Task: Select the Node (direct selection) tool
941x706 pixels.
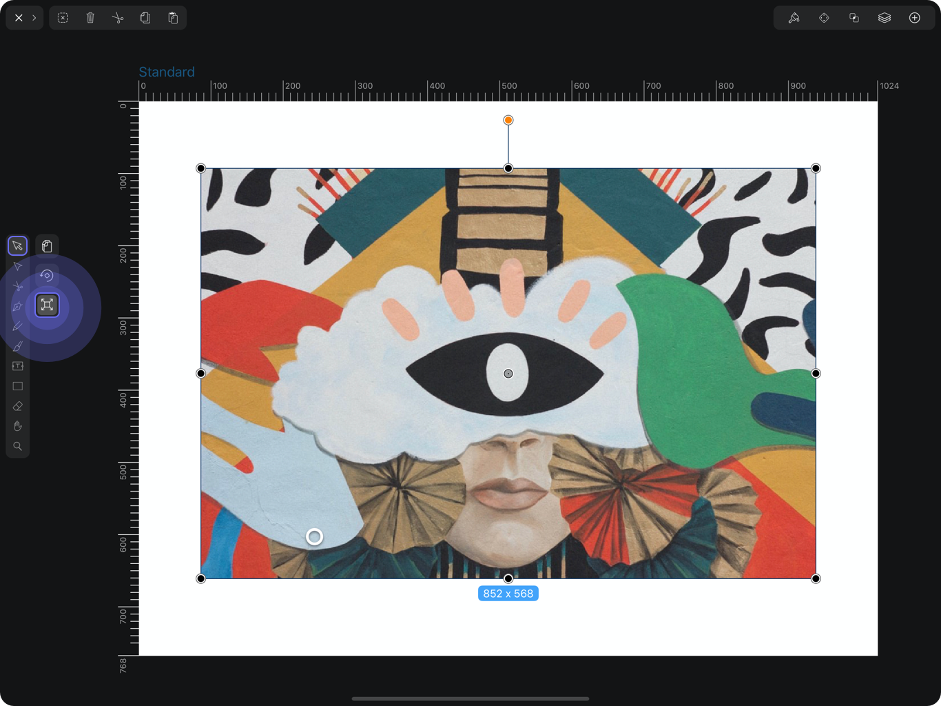Action: tap(18, 266)
